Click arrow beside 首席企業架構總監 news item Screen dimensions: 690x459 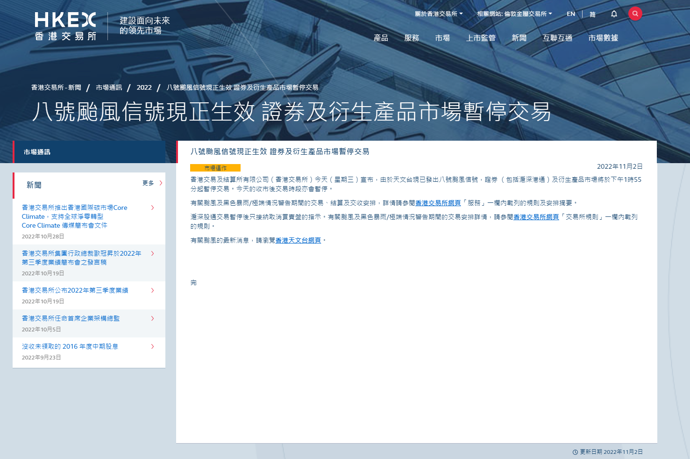153,318
